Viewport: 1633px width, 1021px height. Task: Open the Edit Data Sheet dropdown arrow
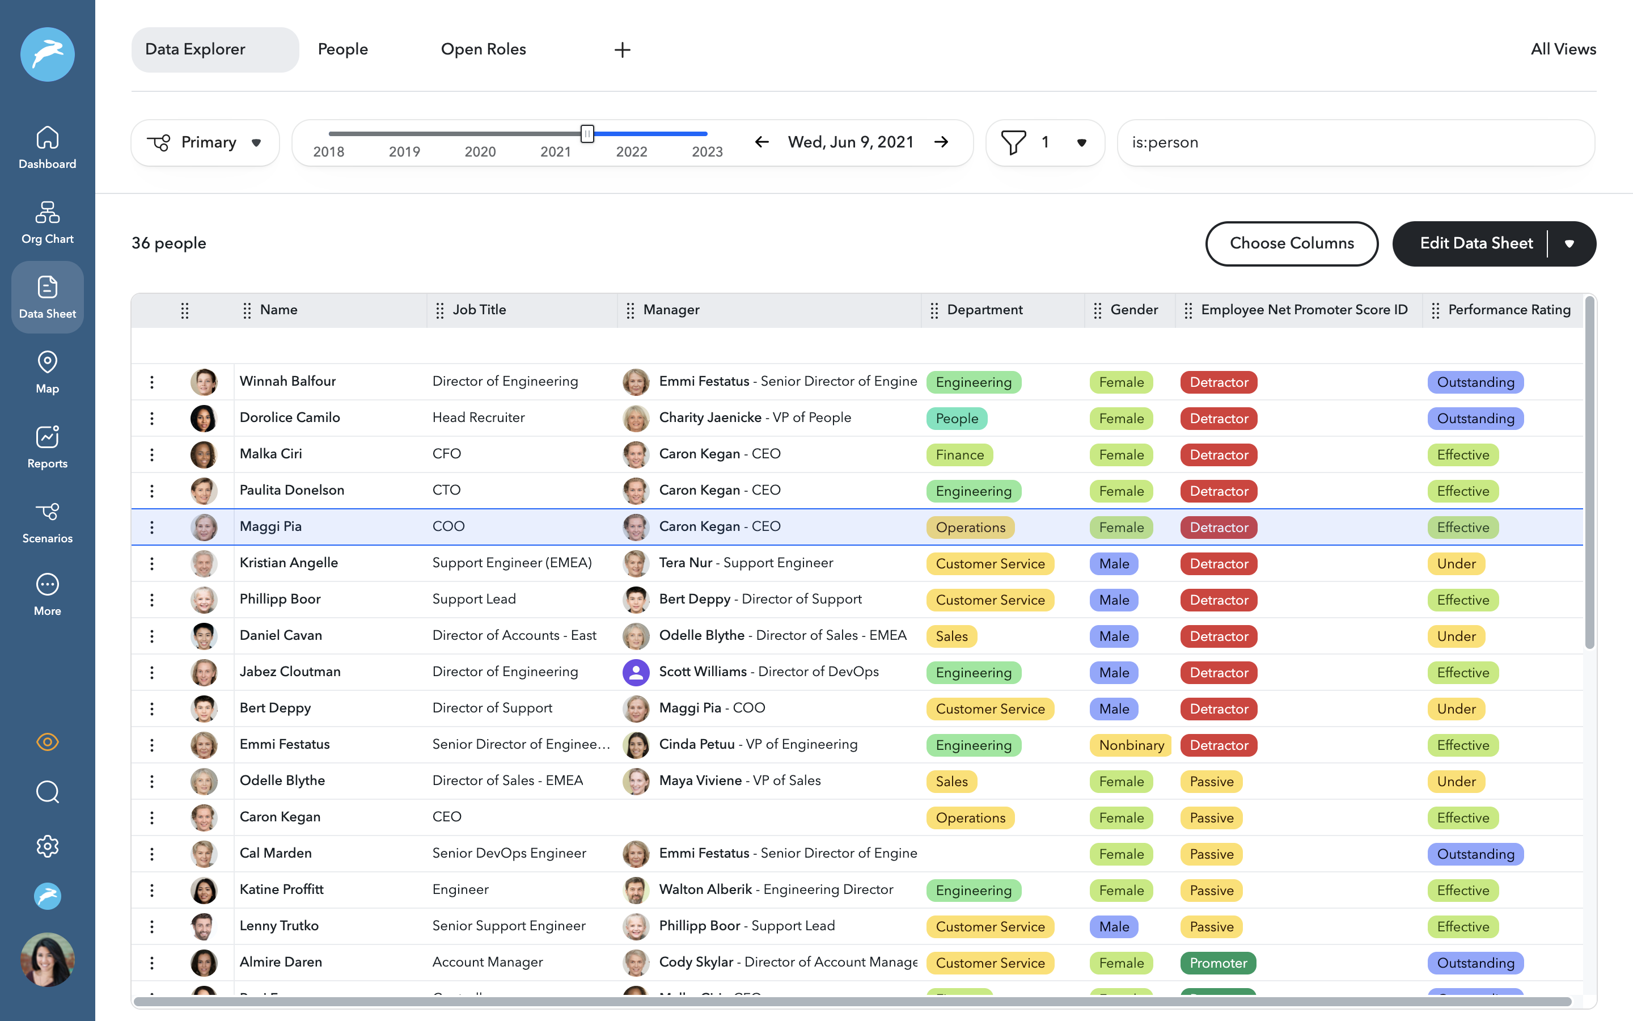[x=1571, y=244]
